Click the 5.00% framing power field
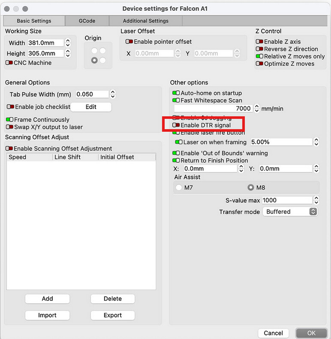The width and height of the screenshot is (331, 339). [x=281, y=142]
